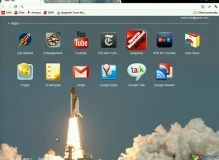
Task: Open the YouTube app icon
Action: tap(81, 39)
